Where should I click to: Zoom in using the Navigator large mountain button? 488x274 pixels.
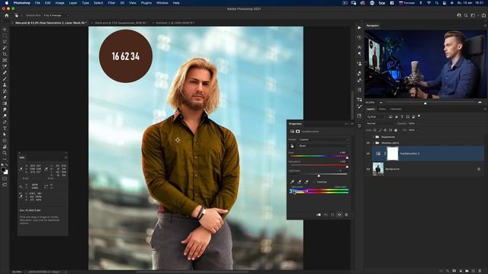point(480,102)
